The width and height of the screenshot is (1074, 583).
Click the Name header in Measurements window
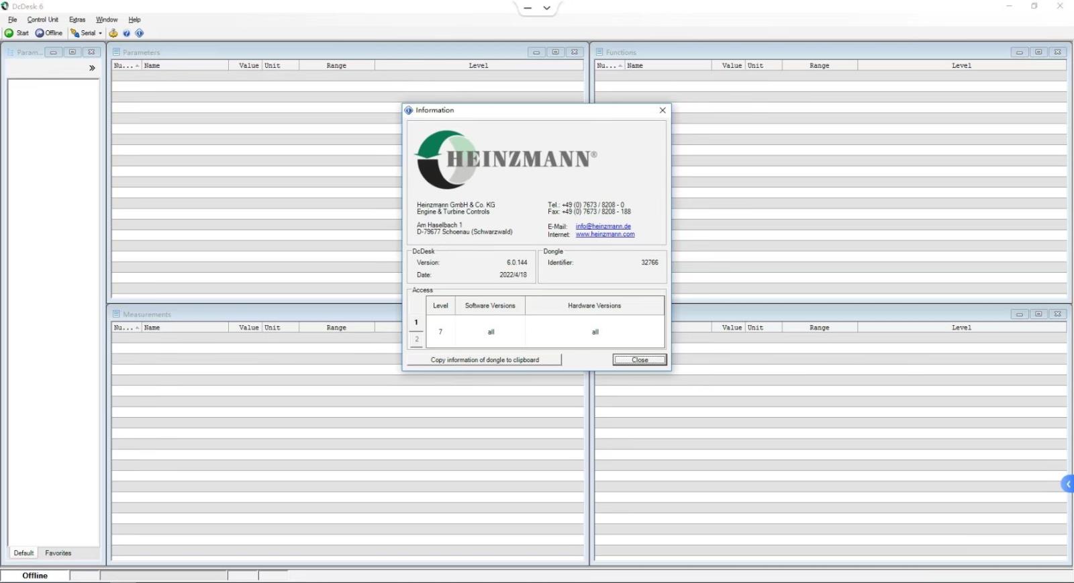[185, 328]
